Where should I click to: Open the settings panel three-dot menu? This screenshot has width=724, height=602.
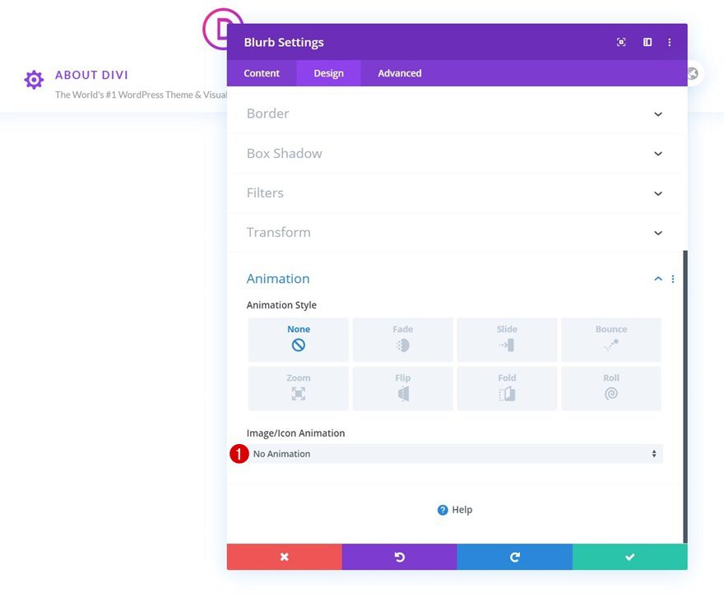[670, 41]
